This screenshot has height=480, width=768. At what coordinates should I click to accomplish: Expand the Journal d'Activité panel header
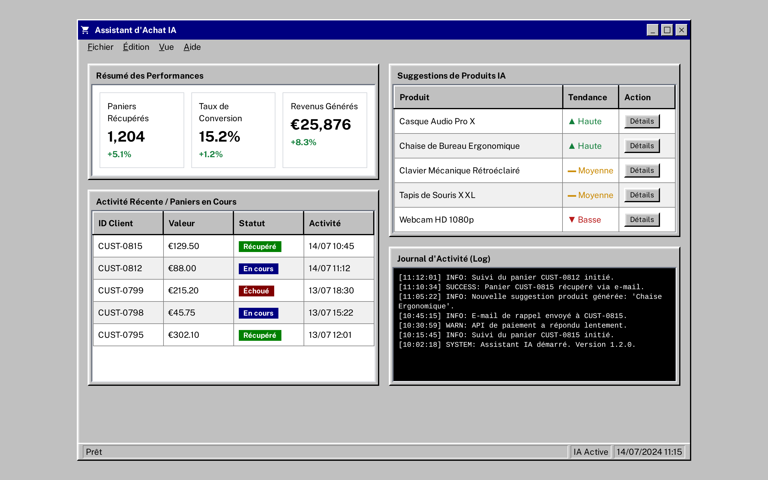coord(444,259)
